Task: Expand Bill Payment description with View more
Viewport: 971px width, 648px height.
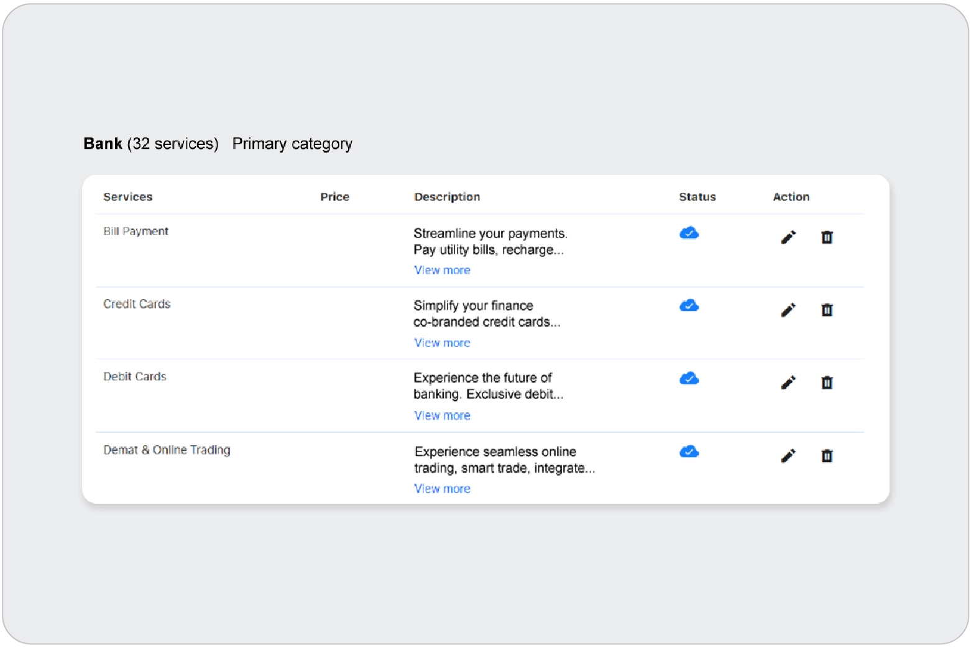Action: click(442, 271)
